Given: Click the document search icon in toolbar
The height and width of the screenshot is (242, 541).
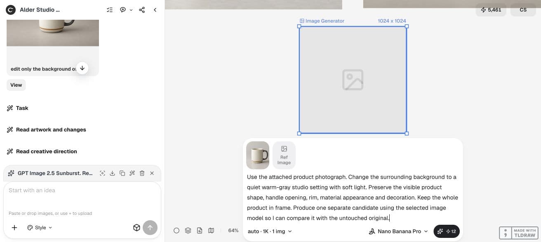Looking at the screenshot, I should click(200, 230).
